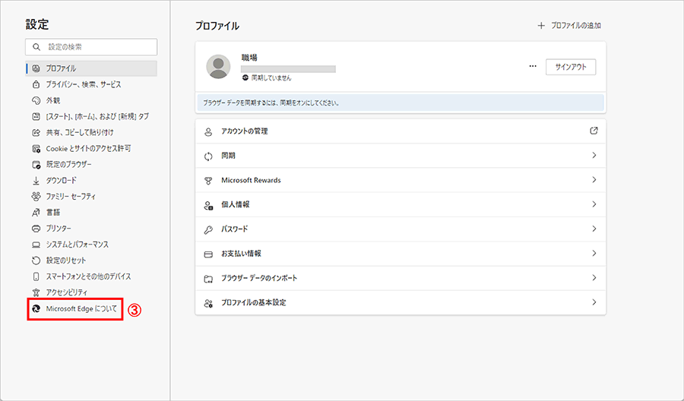
Task: Click the 職場 profile avatar
Action: point(218,67)
